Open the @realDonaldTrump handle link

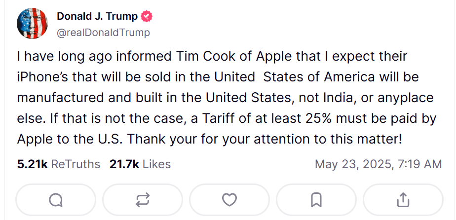tap(103, 33)
